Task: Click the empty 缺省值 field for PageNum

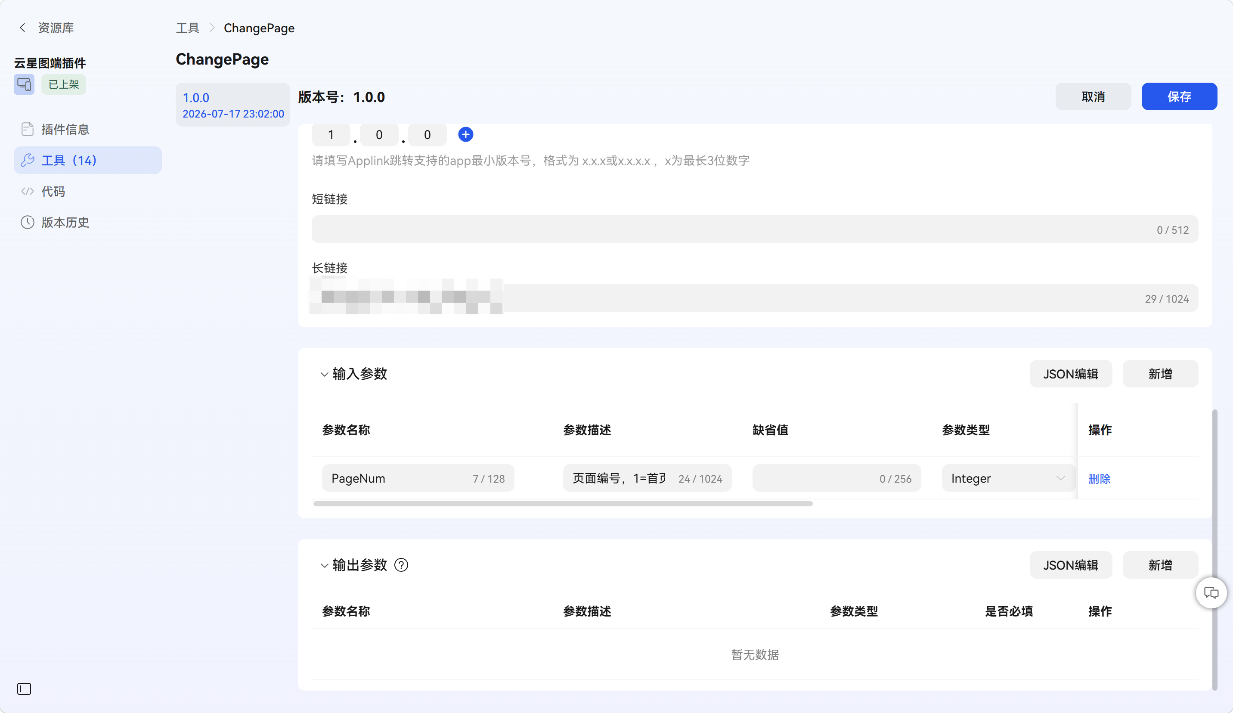Action: click(x=836, y=478)
